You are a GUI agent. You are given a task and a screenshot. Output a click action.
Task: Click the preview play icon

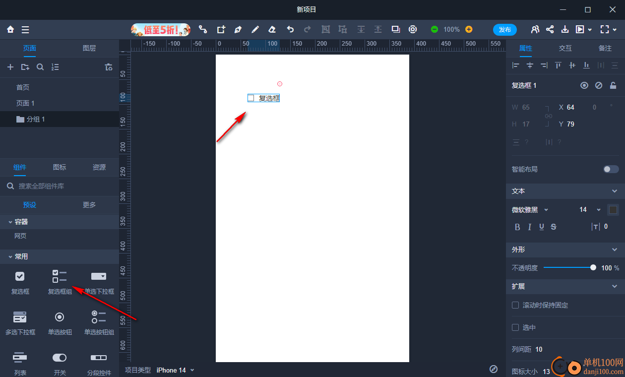(579, 30)
